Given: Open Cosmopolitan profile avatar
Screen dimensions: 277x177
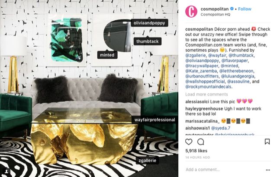Looking at the screenshot, I should coord(191,12).
